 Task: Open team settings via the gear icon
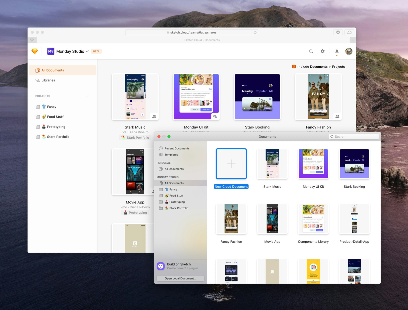click(323, 51)
